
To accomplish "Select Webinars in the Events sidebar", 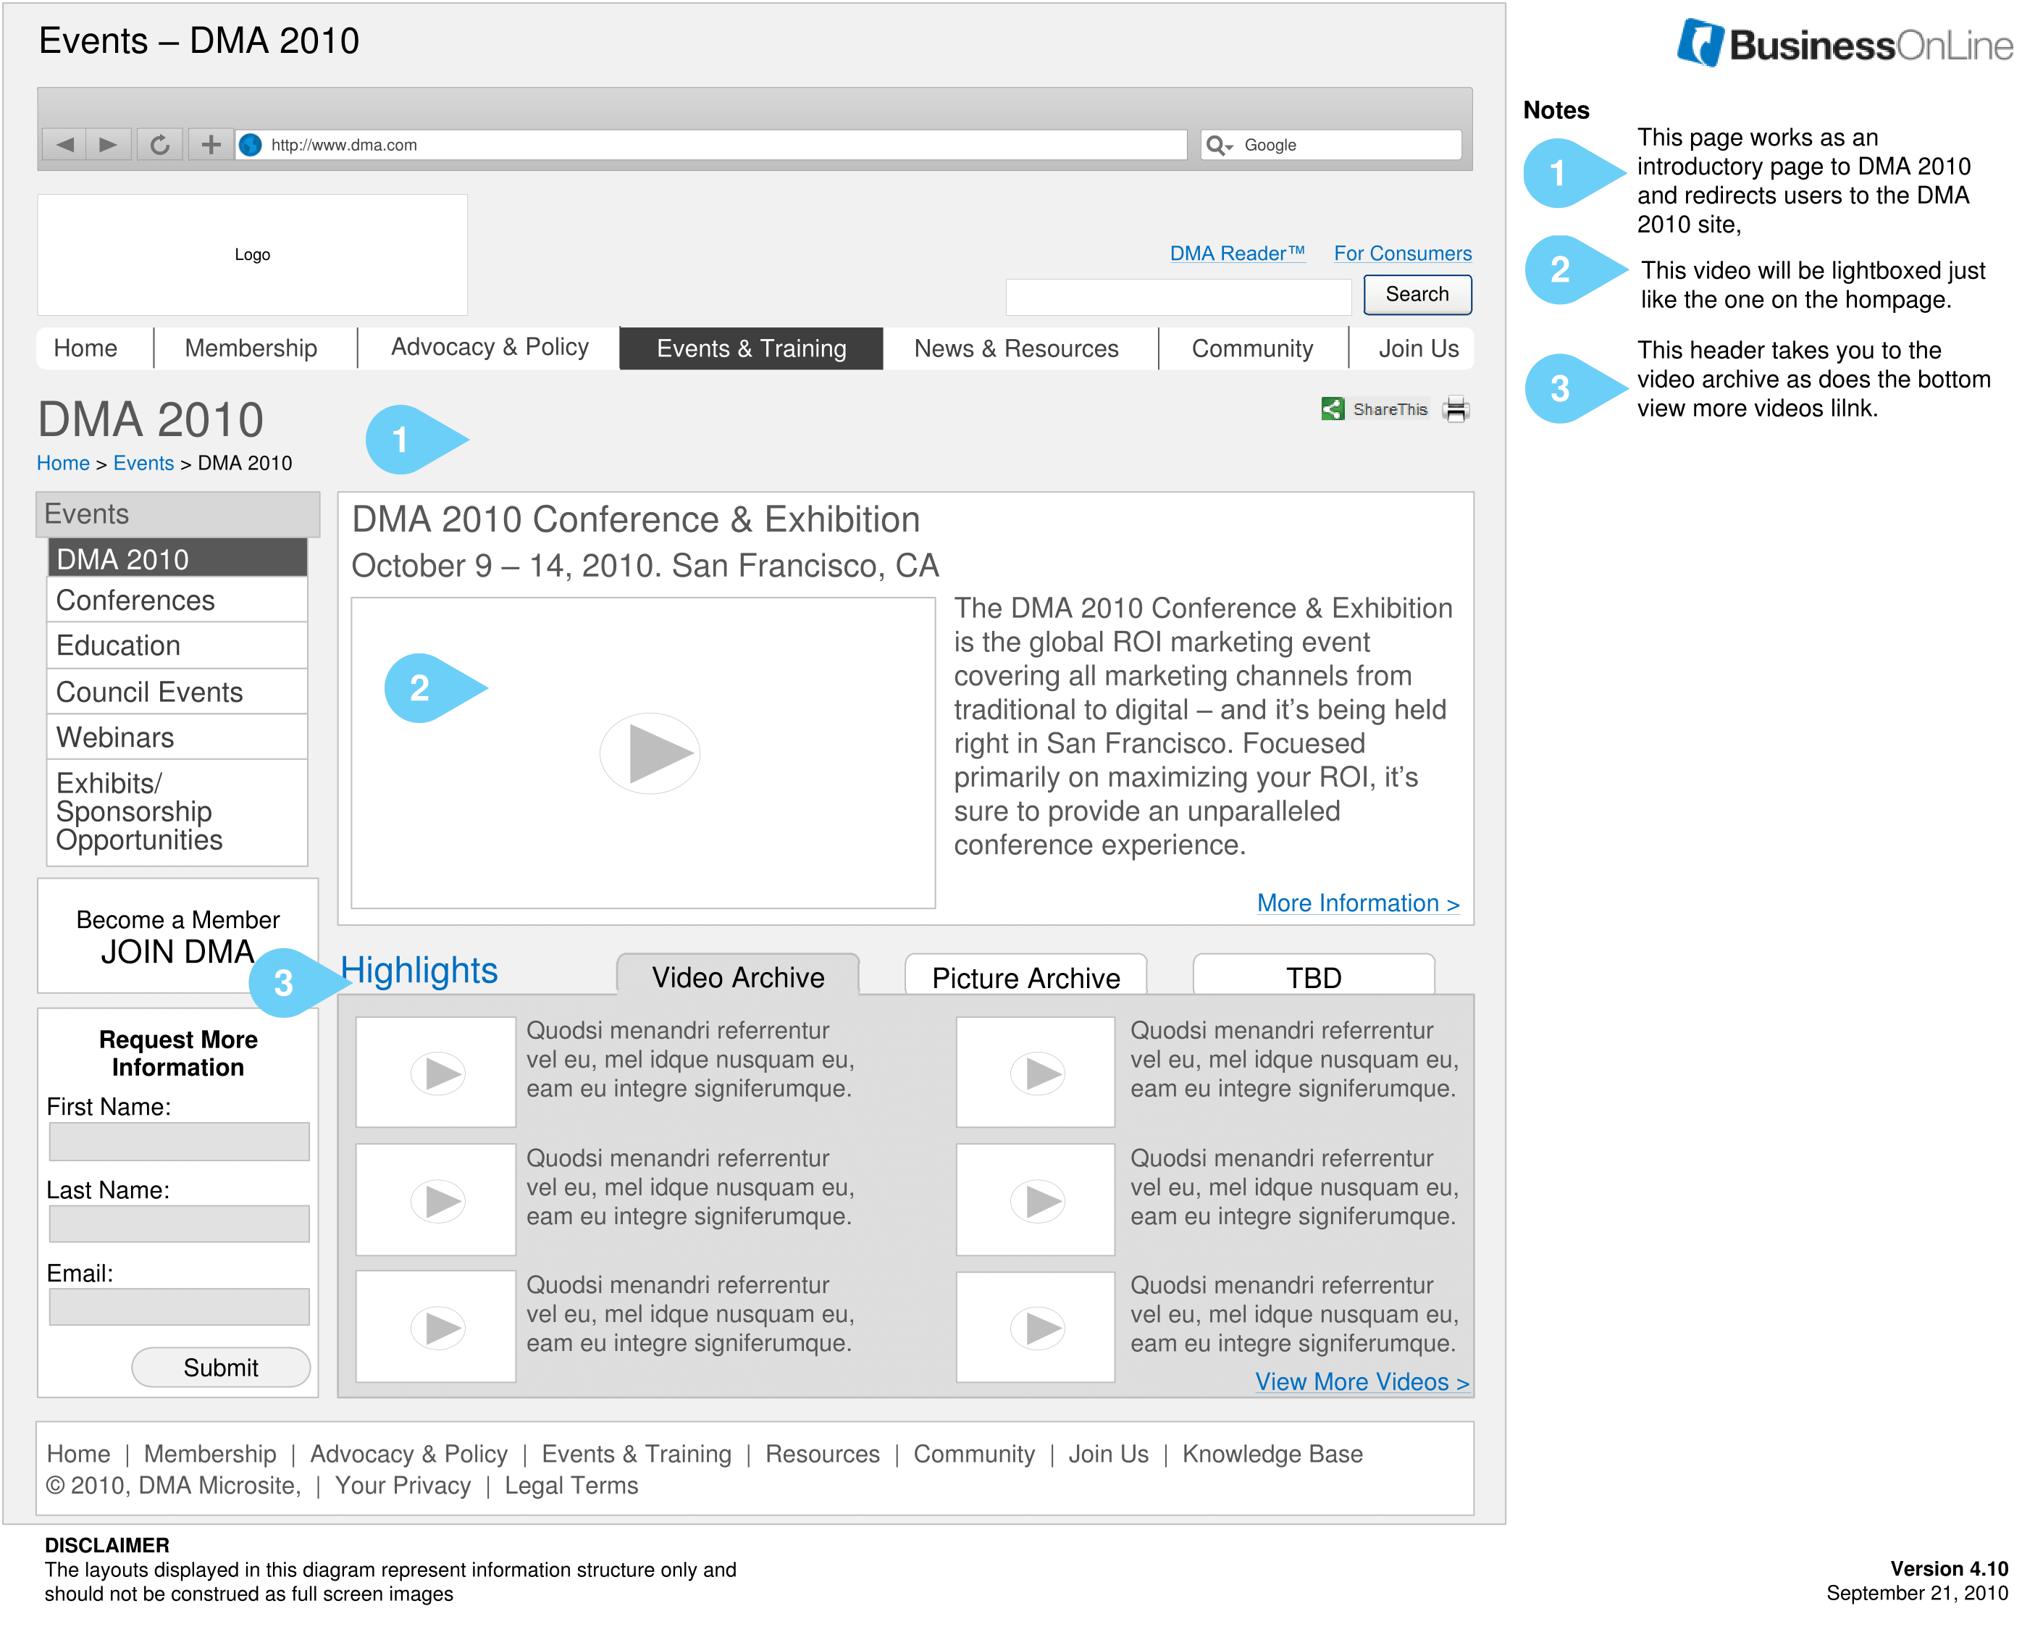I will (x=177, y=737).
